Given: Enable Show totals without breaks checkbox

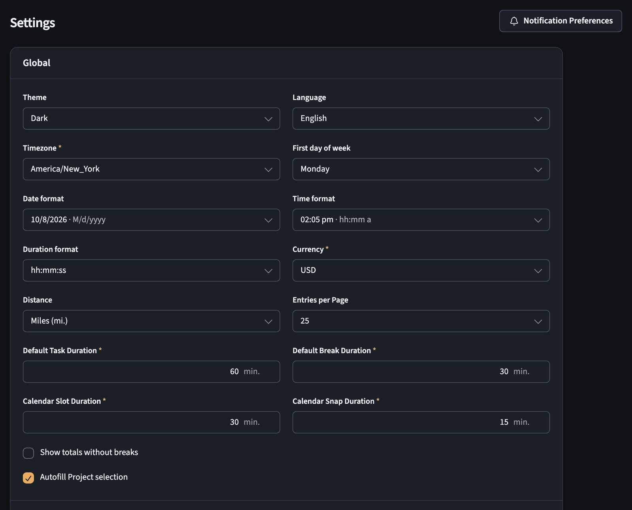Looking at the screenshot, I should (28, 453).
